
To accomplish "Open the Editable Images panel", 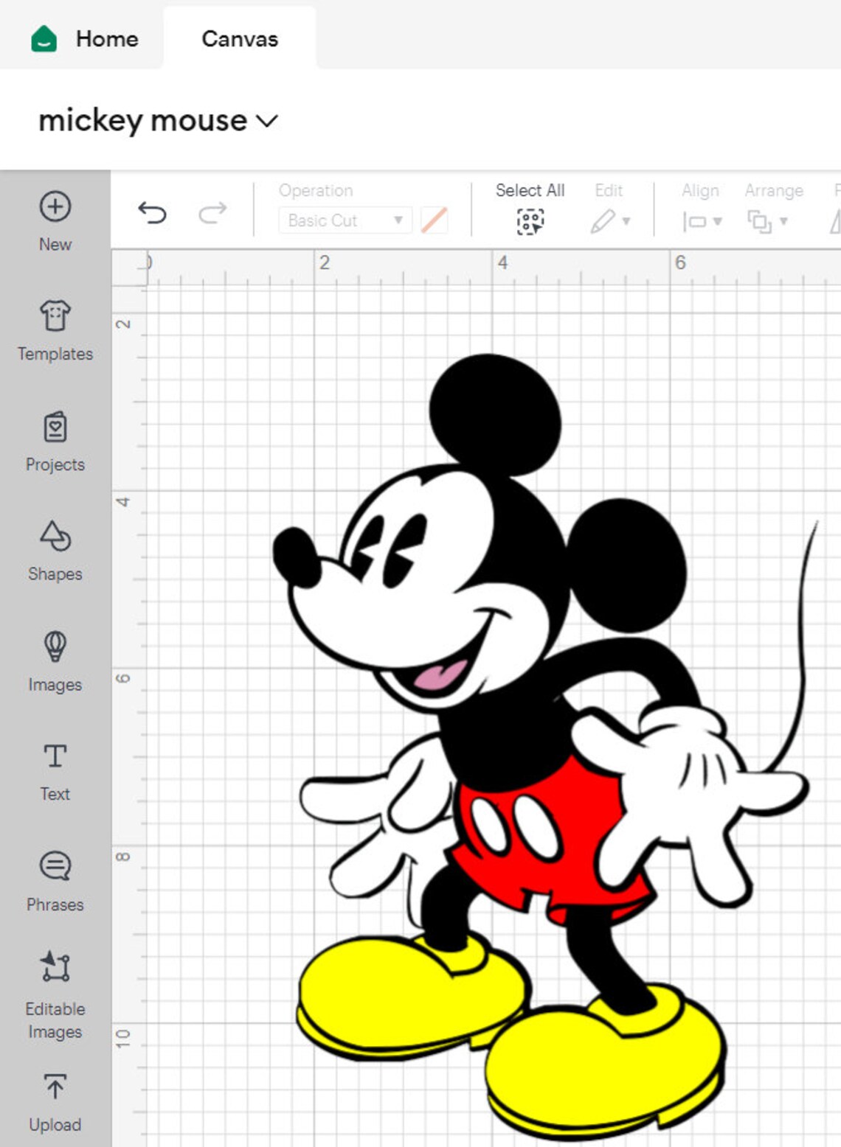I will click(x=55, y=988).
